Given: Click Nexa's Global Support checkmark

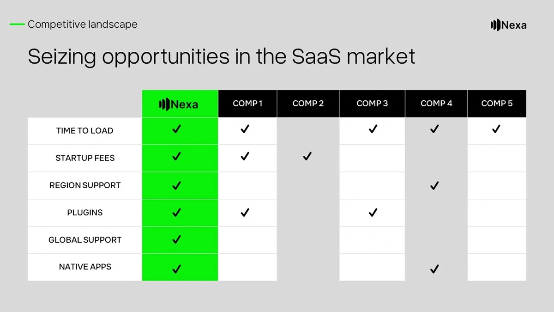Looking at the screenshot, I should (x=176, y=239).
